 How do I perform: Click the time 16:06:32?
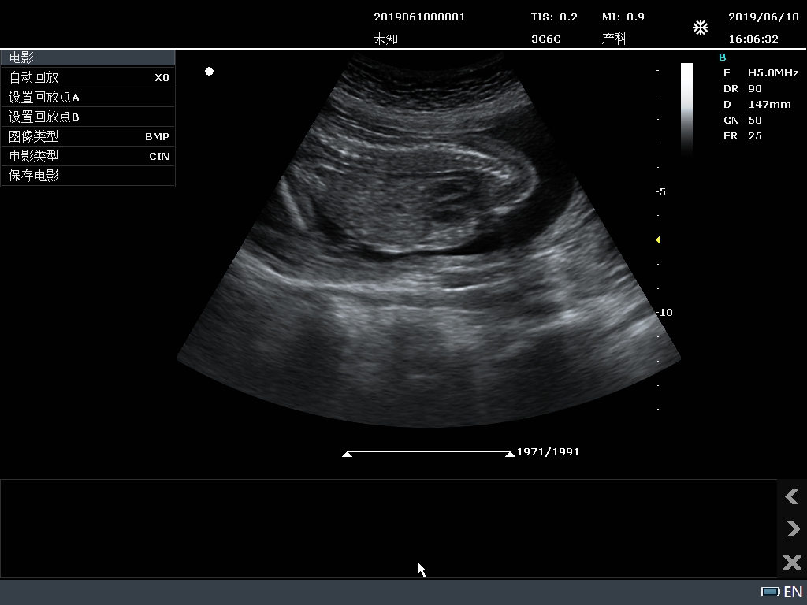click(x=753, y=39)
